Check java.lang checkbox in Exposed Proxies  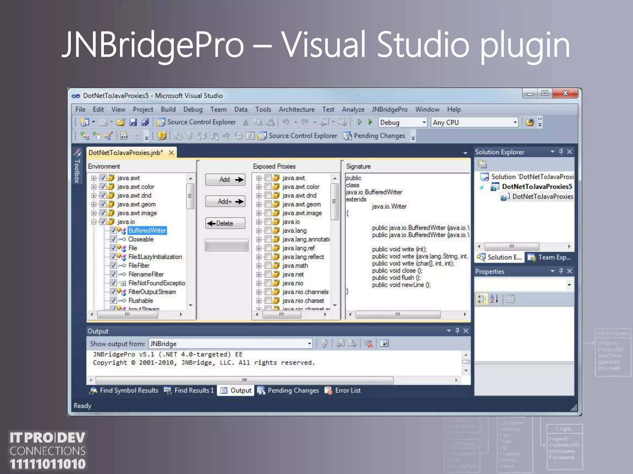pos(268,231)
